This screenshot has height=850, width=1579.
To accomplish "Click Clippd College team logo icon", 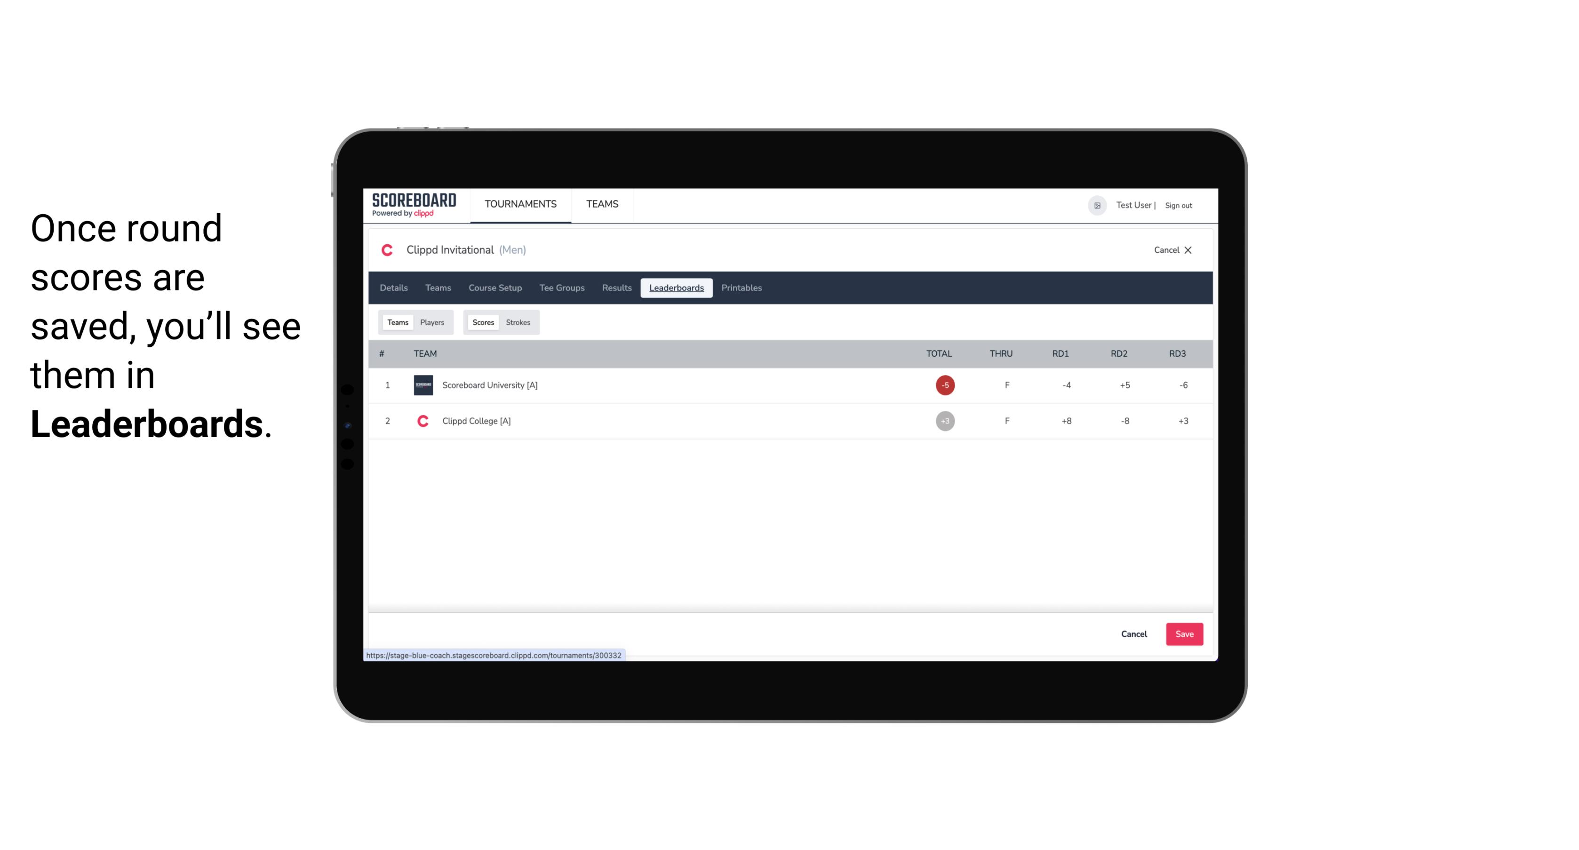I will pyautogui.click(x=423, y=421).
